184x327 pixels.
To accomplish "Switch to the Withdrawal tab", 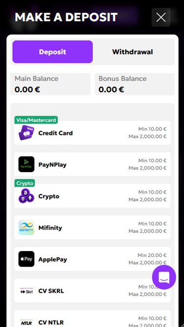I will tap(132, 51).
